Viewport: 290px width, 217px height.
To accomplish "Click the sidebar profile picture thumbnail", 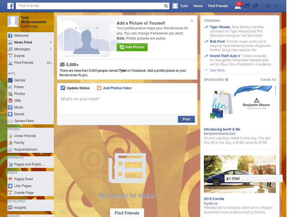I will (x=13, y=21).
